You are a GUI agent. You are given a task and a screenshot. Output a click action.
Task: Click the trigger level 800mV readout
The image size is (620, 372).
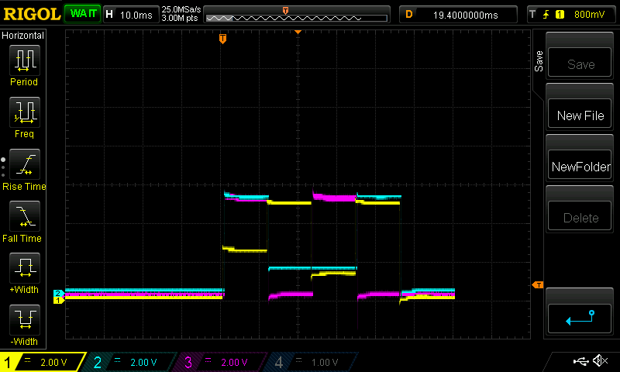(x=589, y=15)
